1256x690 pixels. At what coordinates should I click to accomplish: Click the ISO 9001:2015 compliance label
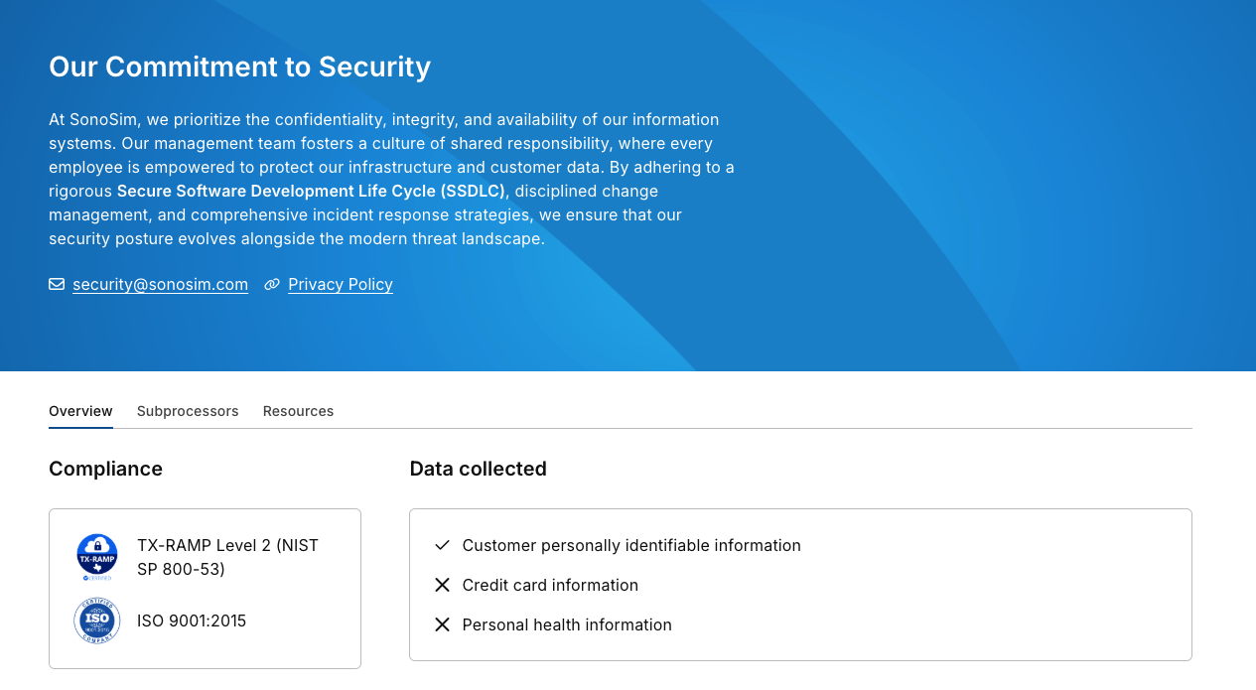pyautogui.click(x=192, y=621)
